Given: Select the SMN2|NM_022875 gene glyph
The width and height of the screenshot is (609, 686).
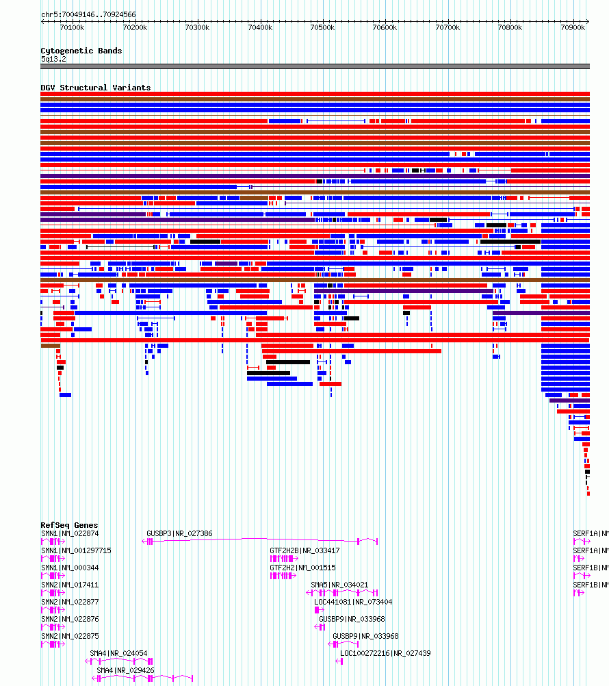Looking at the screenshot, I should [53, 644].
